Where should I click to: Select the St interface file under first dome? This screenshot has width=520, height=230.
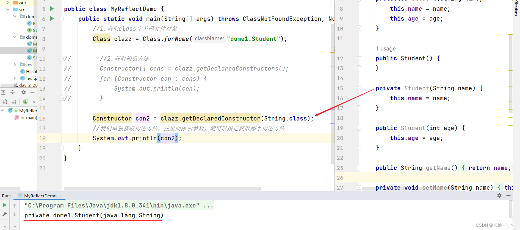tap(32, 30)
